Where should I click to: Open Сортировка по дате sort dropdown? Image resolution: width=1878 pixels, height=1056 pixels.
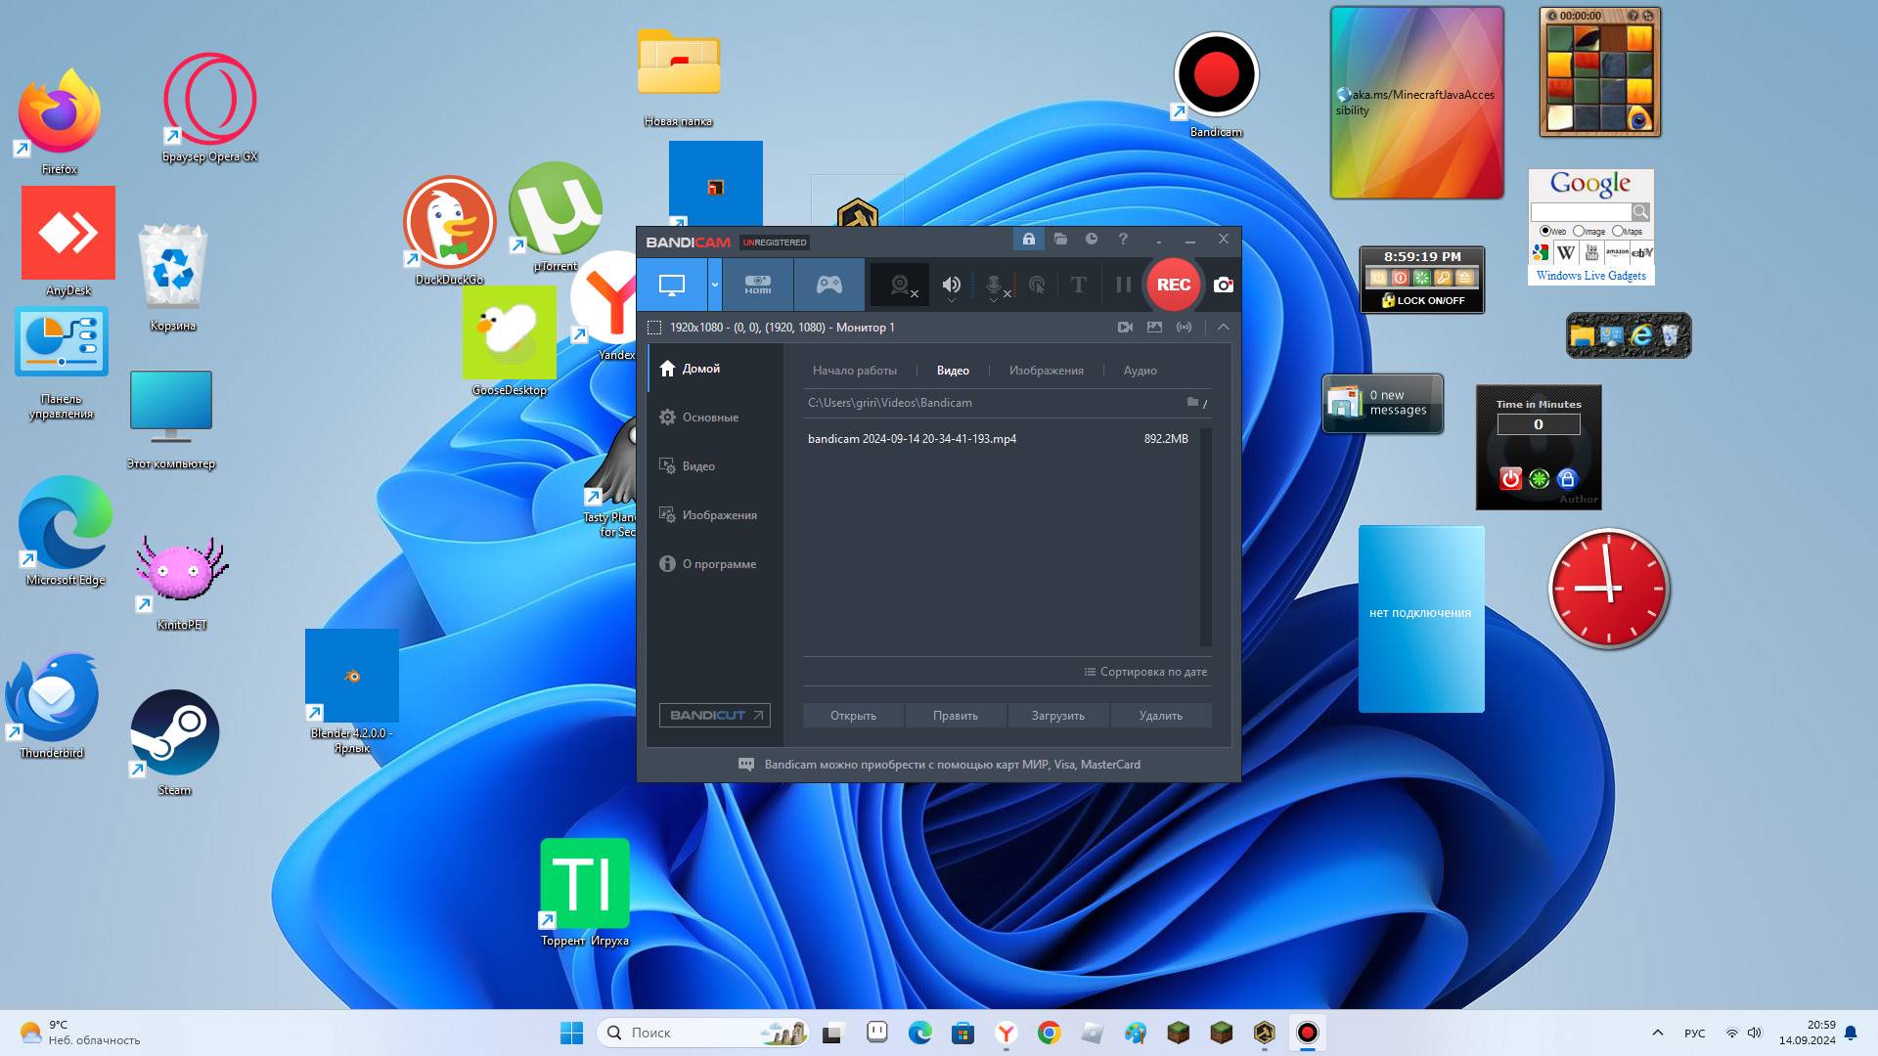pyautogui.click(x=1145, y=672)
